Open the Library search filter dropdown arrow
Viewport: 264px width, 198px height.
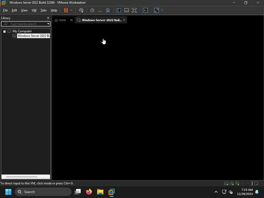point(48,24)
